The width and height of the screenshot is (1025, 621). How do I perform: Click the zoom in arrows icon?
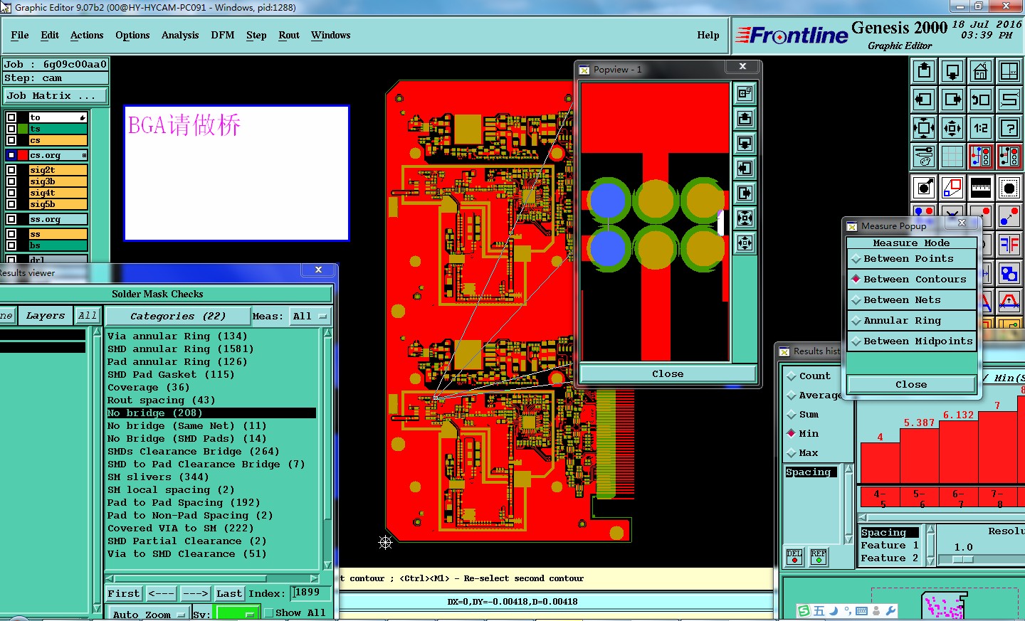[x=924, y=128]
